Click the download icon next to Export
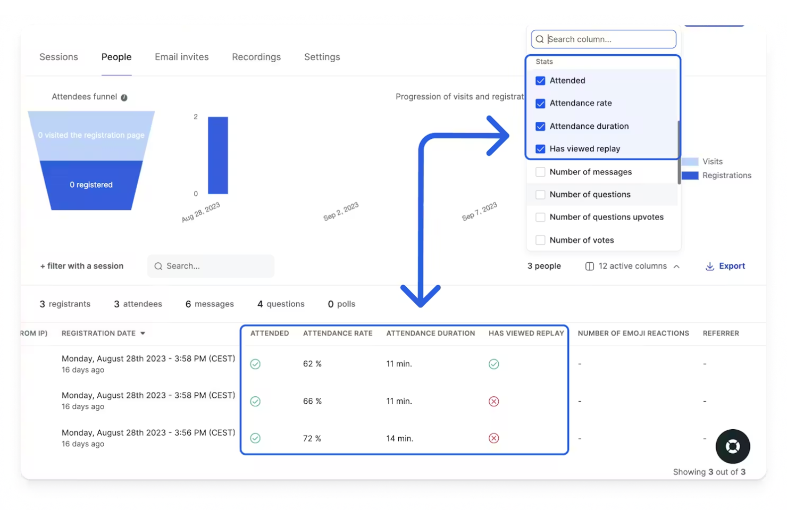 click(x=709, y=266)
